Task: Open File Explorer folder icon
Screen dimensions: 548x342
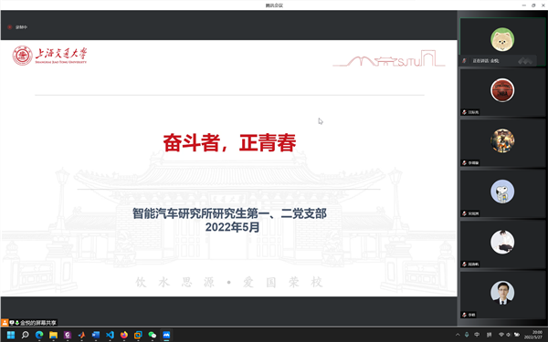Action: click(x=53, y=335)
